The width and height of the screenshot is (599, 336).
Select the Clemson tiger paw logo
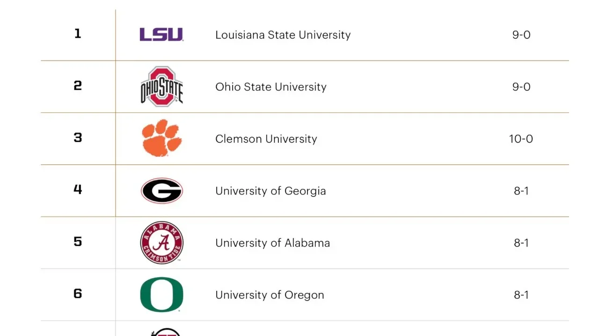click(162, 138)
